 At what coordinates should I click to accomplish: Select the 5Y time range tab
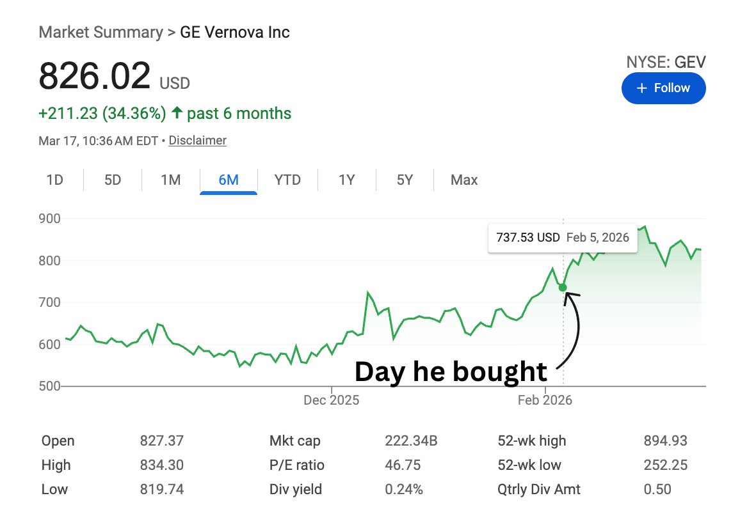click(x=405, y=180)
